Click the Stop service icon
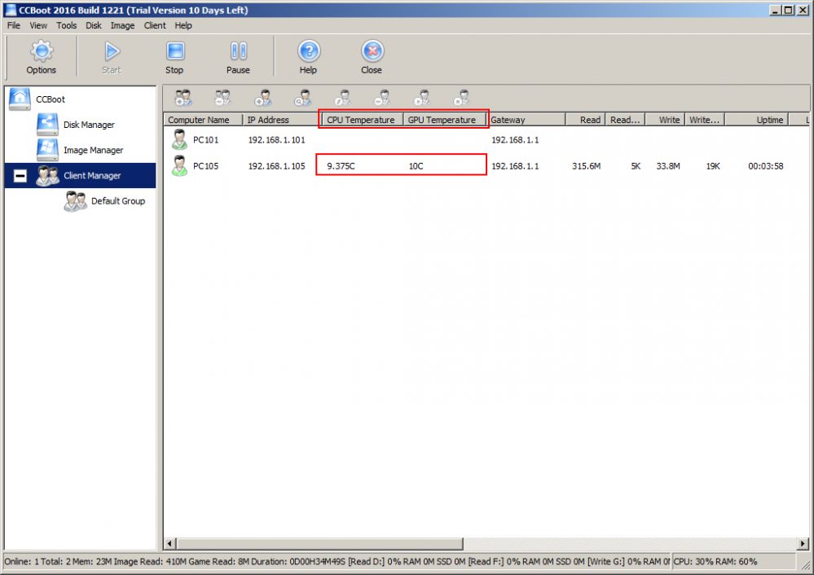 175,51
